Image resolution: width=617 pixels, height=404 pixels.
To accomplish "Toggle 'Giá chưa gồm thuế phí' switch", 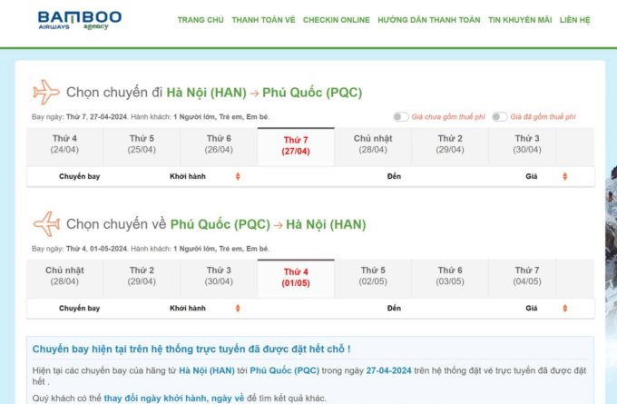I will [x=400, y=117].
